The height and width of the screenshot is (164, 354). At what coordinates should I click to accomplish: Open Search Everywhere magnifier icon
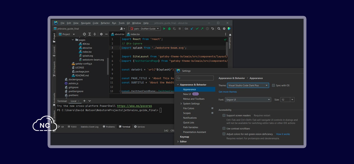pos(219,29)
